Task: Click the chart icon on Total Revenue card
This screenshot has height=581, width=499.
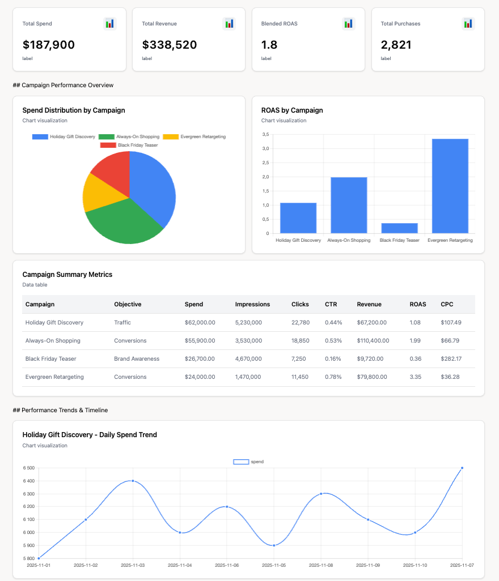Action: (x=229, y=23)
